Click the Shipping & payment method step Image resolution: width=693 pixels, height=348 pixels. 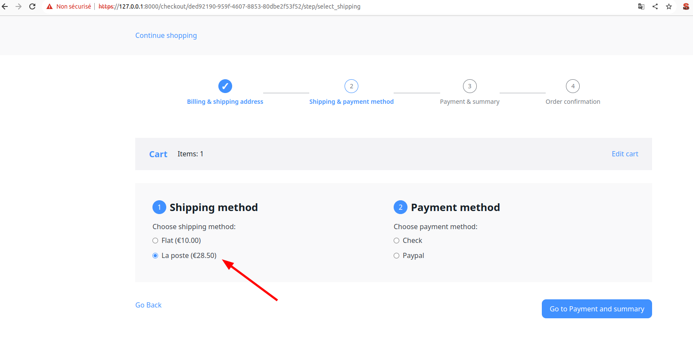pyautogui.click(x=351, y=102)
